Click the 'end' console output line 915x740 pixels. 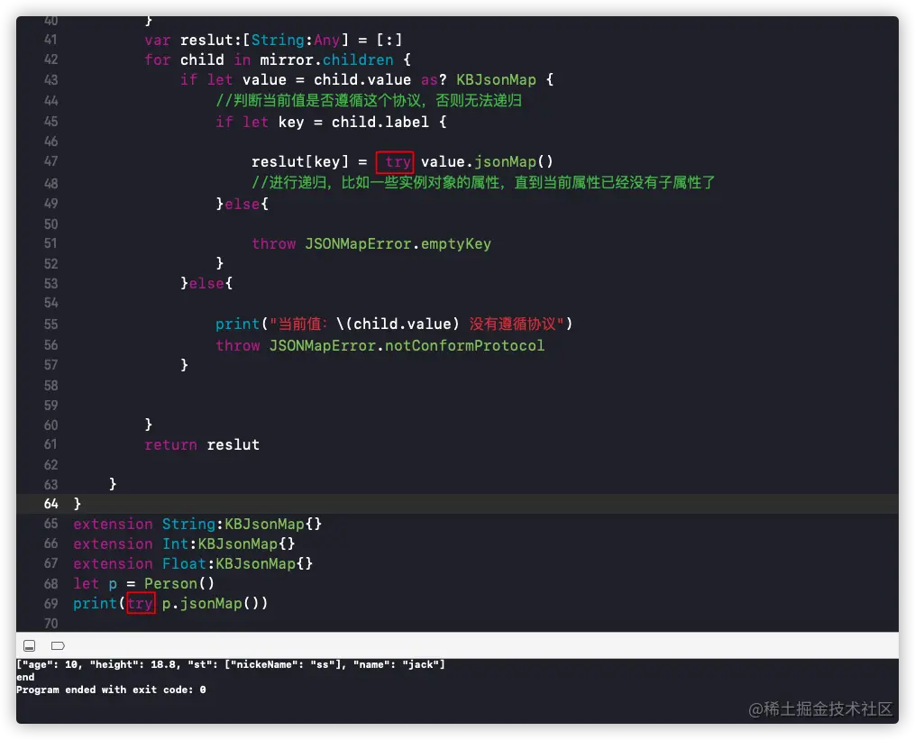tap(25, 677)
